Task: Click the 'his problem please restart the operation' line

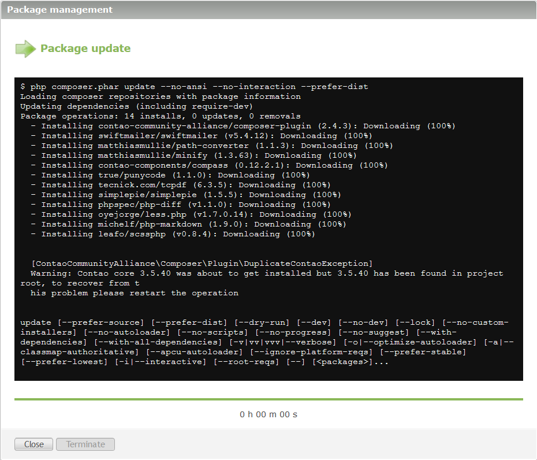Action: point(135,293)
